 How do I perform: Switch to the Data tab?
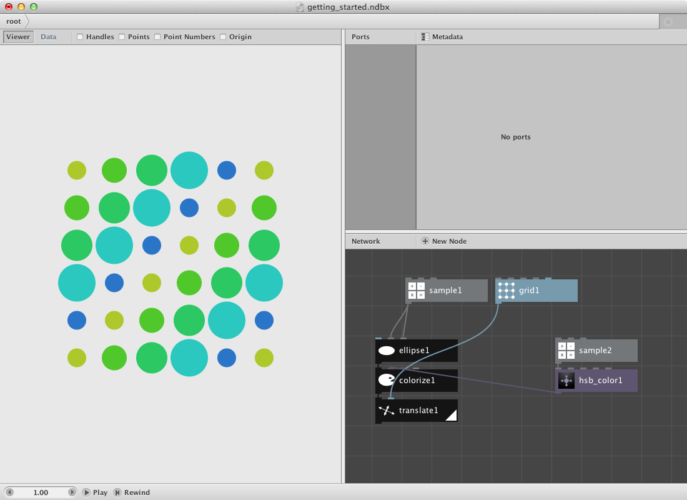pos(48,36)
